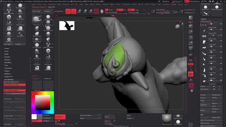
Task: Toggle the Rgb mode button
Action: pos(120,10)
